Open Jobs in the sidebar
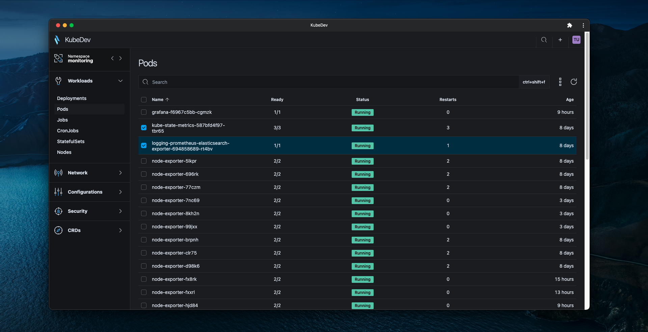This screenshot has height=332, width=648. click(x=62, y=120)
